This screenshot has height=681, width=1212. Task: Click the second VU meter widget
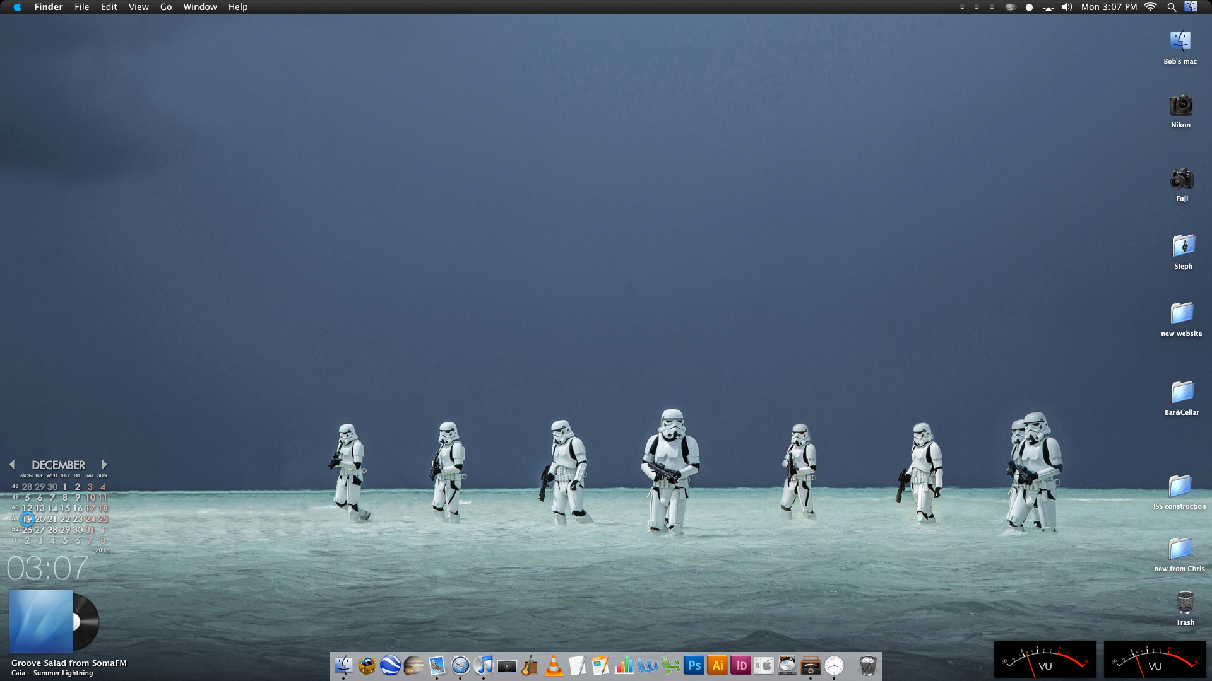(1155, 660)
